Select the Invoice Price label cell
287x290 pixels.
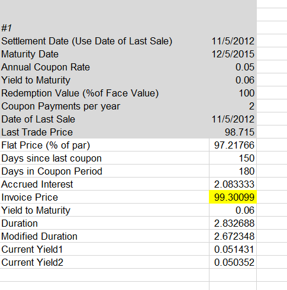click(x=105, y=197)
